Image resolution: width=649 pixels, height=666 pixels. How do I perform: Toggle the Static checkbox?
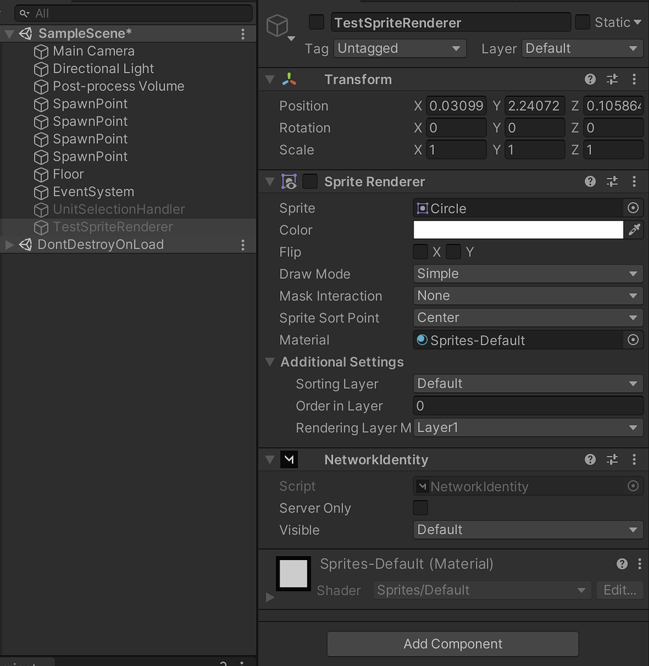point(583,22)
